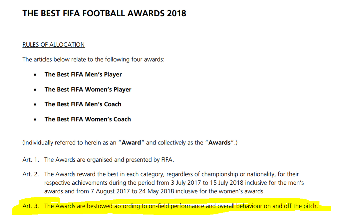Click the title 'THE BEST FIFA FOOTBALL AWARDS 2018'
341x215 pixels.
tap(104, 13)
